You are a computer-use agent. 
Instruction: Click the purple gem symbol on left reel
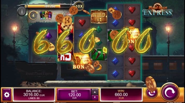point(49,36)
